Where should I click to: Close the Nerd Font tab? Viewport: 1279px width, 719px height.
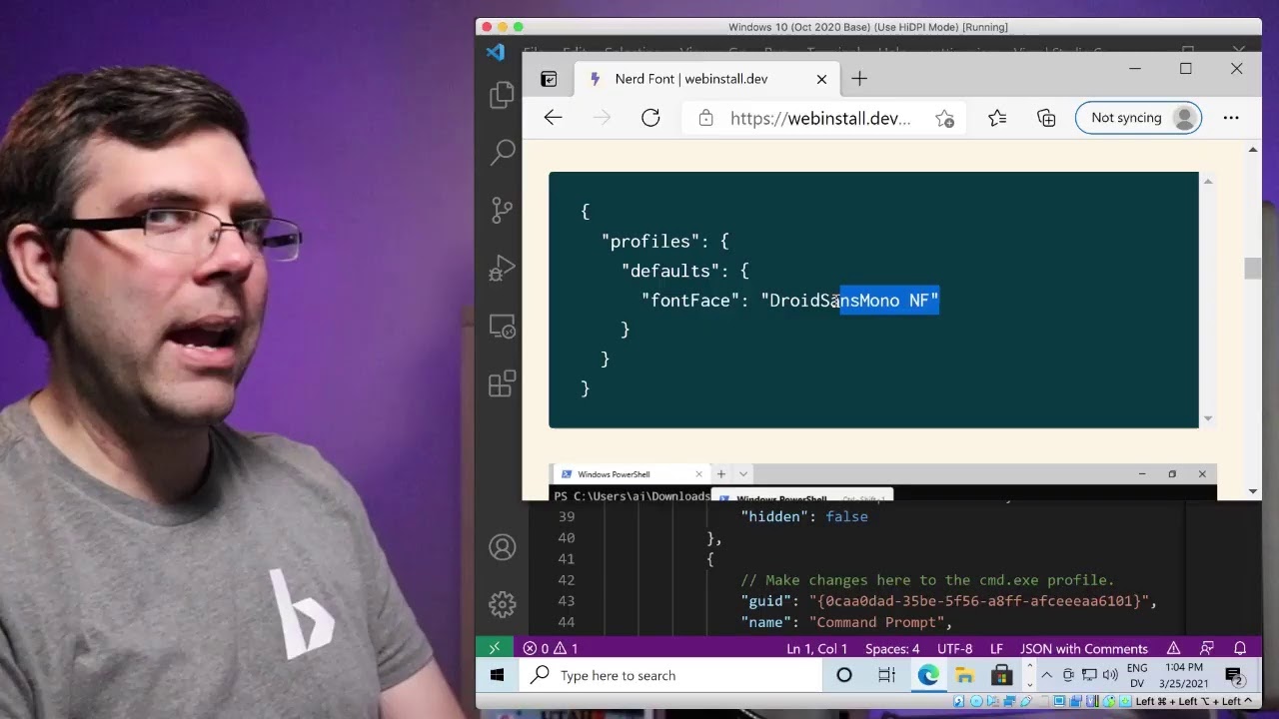point(821,79)
